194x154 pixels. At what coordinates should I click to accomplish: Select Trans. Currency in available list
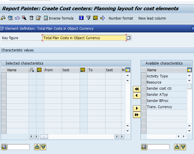pos(159,107)
